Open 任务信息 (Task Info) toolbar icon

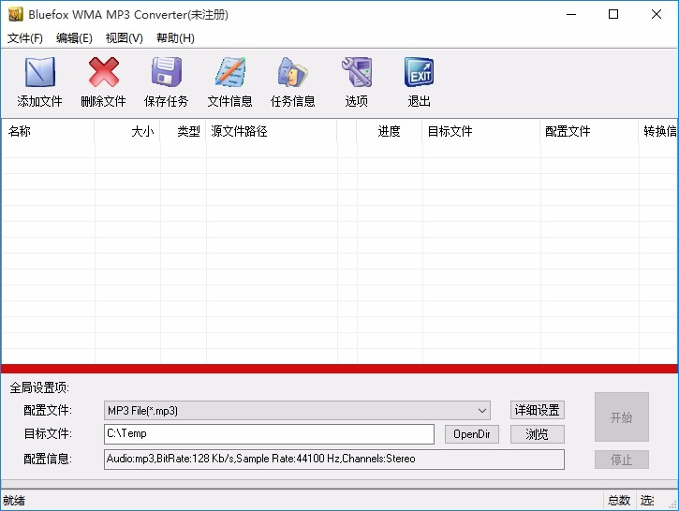tap(293, 72)
